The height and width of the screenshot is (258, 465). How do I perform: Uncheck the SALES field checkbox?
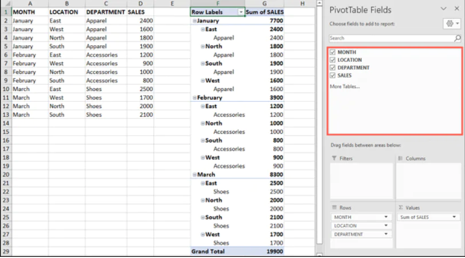coord(333,75)
